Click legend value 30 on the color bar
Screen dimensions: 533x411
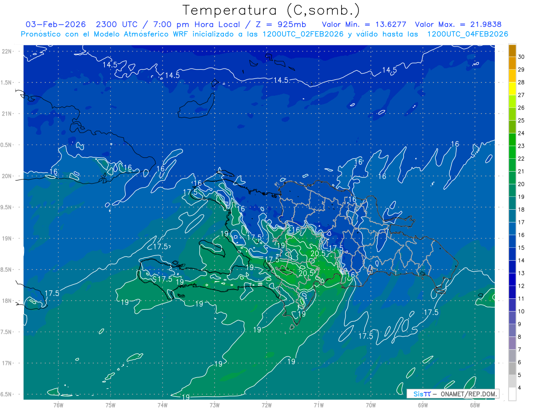coord(521,57)
